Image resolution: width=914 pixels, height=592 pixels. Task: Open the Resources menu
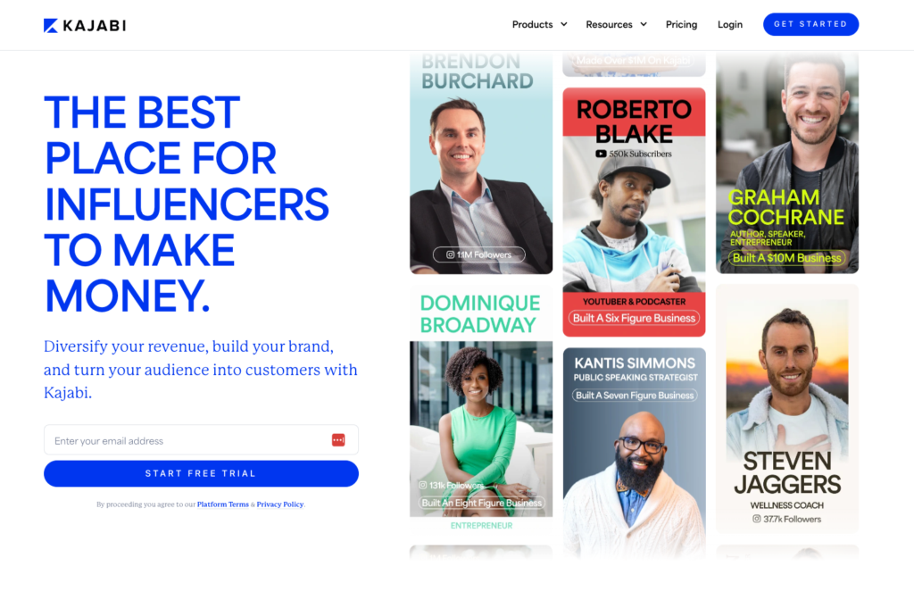[x=609, y=24]
